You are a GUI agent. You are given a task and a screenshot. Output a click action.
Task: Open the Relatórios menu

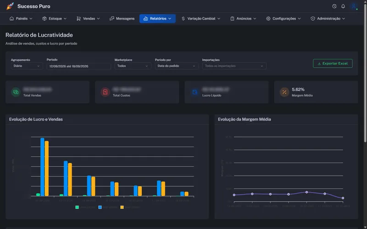coord(157,18)
